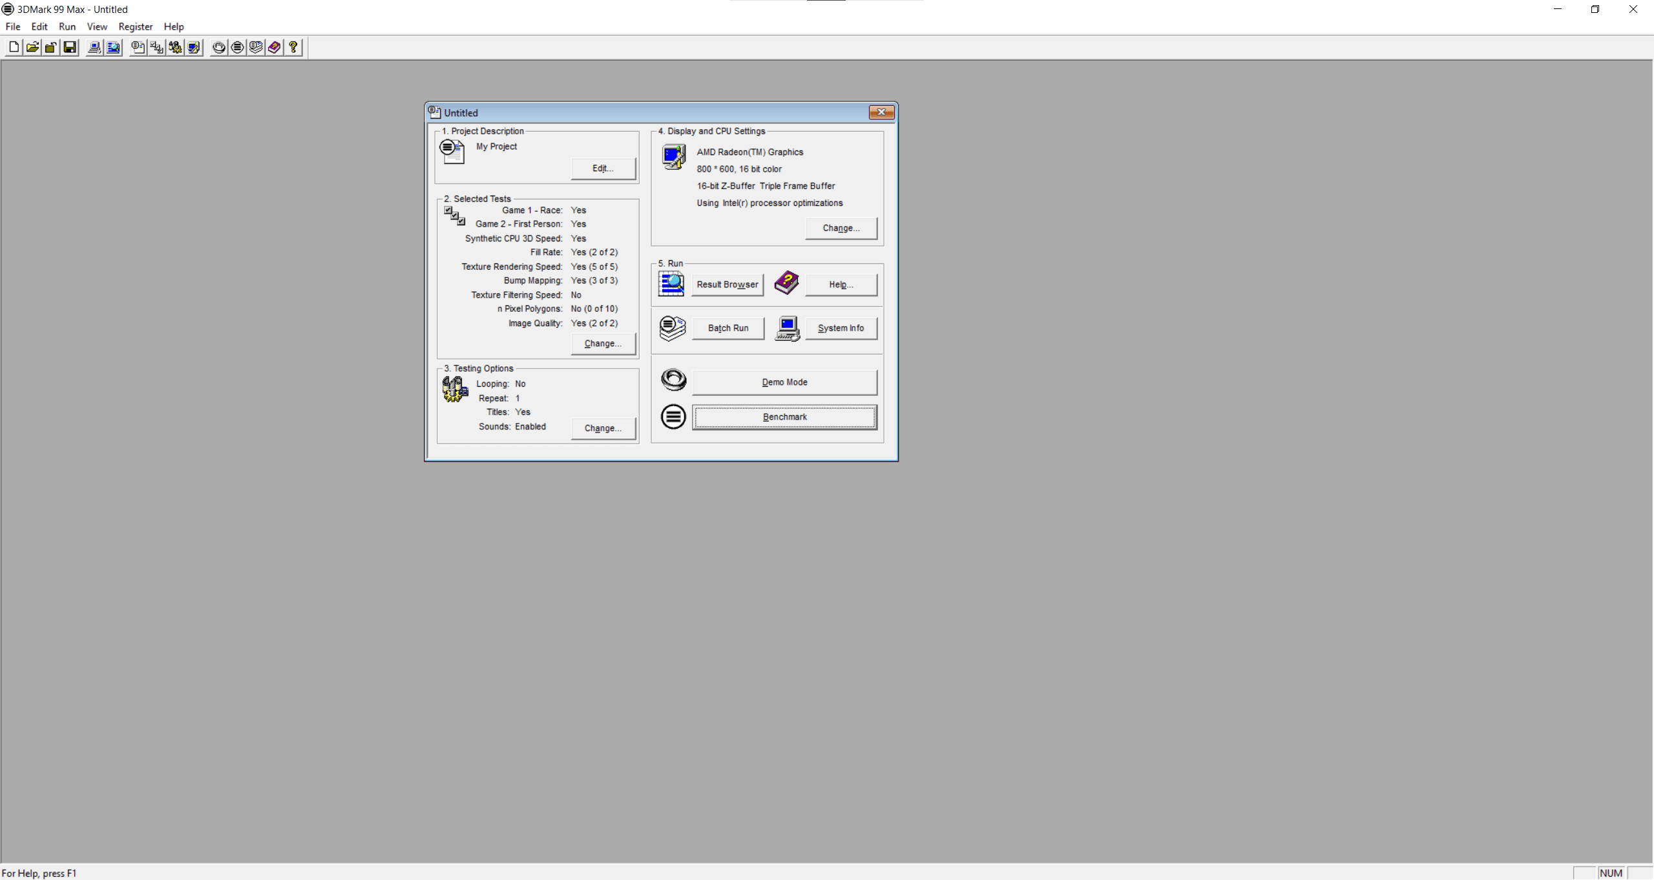Open the Edit menu
Viewport: 1654px width, 880px height.
tap(39, 26)
